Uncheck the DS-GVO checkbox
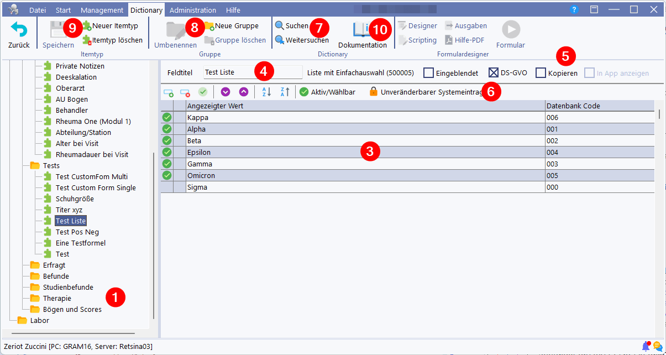666x355 pixels. (x=494, y=73)
